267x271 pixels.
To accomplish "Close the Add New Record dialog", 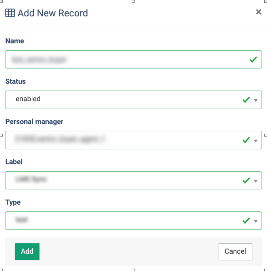I will click(x=258, y=12).
